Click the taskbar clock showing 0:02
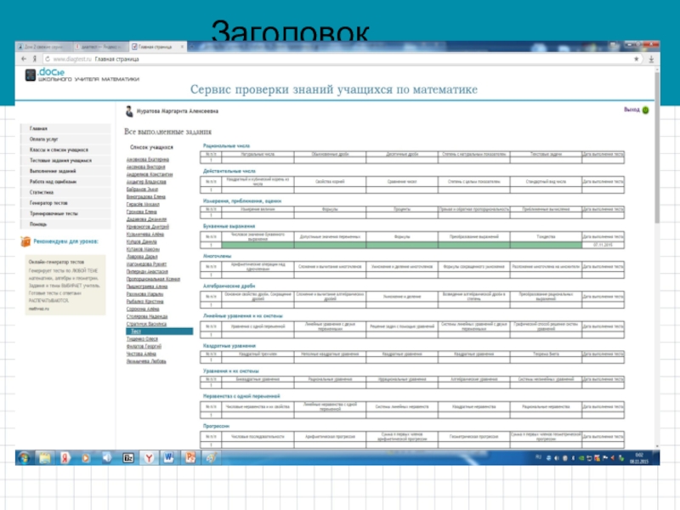Screen dimensions: 680x510 [639, 458]
